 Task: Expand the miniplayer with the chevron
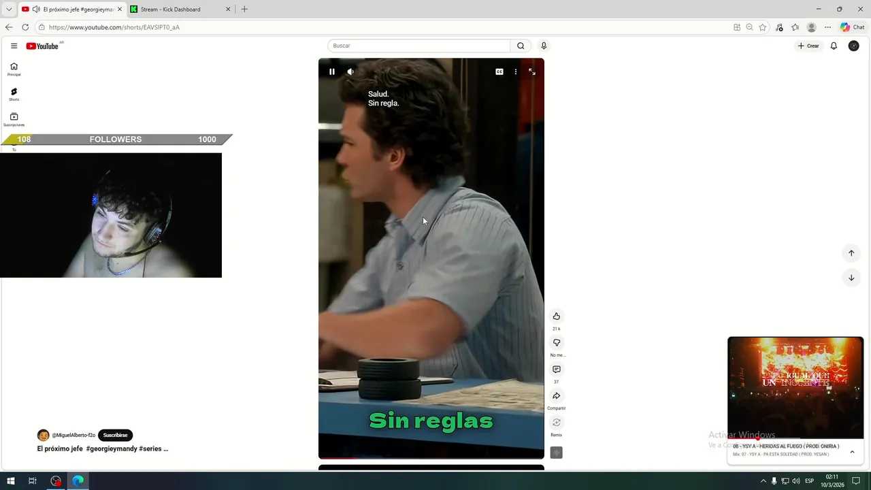pos(852,451)
